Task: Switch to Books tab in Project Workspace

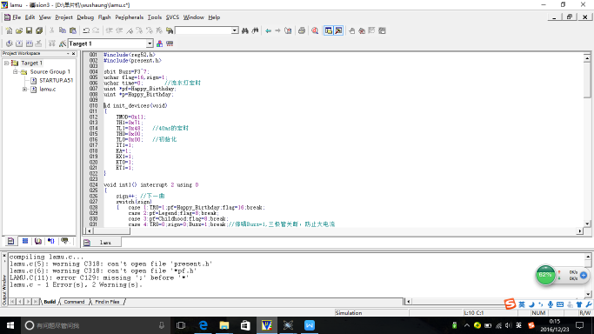Action: tap(38, 241)
